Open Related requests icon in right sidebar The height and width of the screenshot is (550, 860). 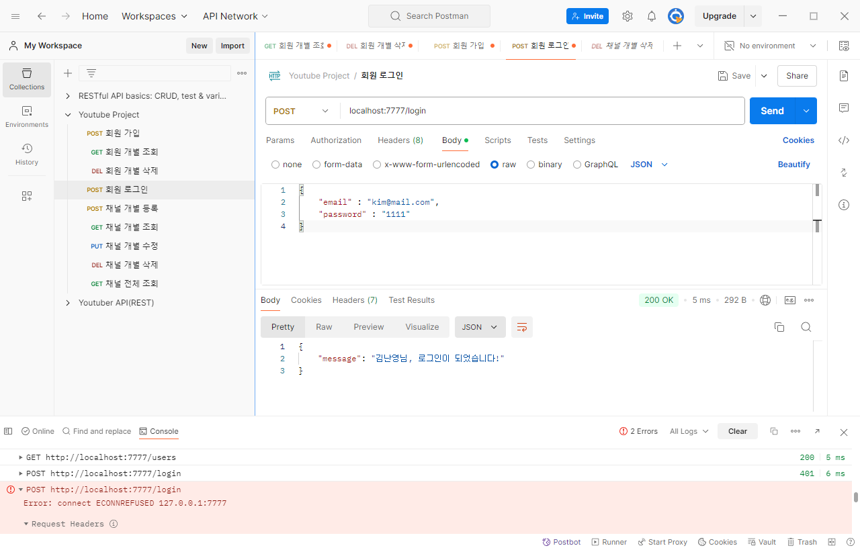tap(844, 173)
